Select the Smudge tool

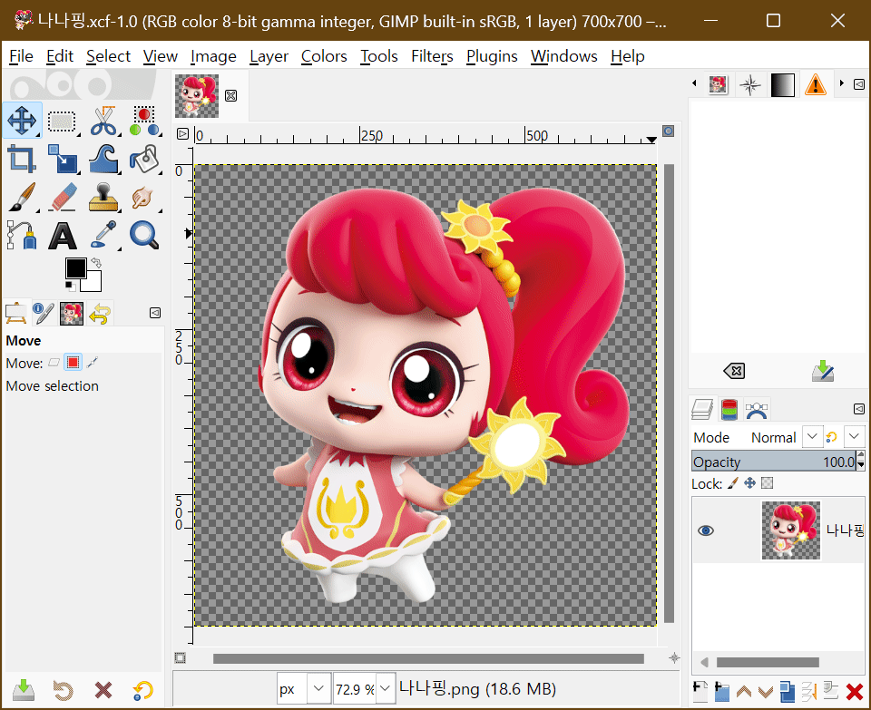point(143,197)
